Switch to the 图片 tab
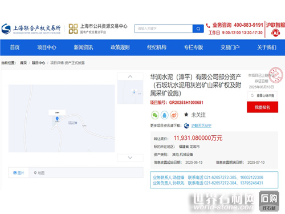 (19, 173)
